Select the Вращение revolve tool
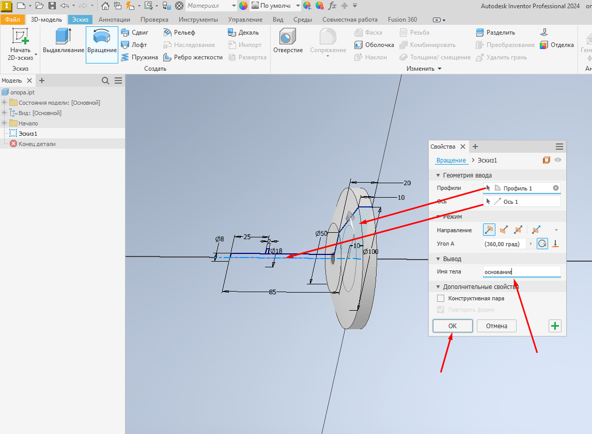This screenshot has height=434, width=592. (102, 44)
